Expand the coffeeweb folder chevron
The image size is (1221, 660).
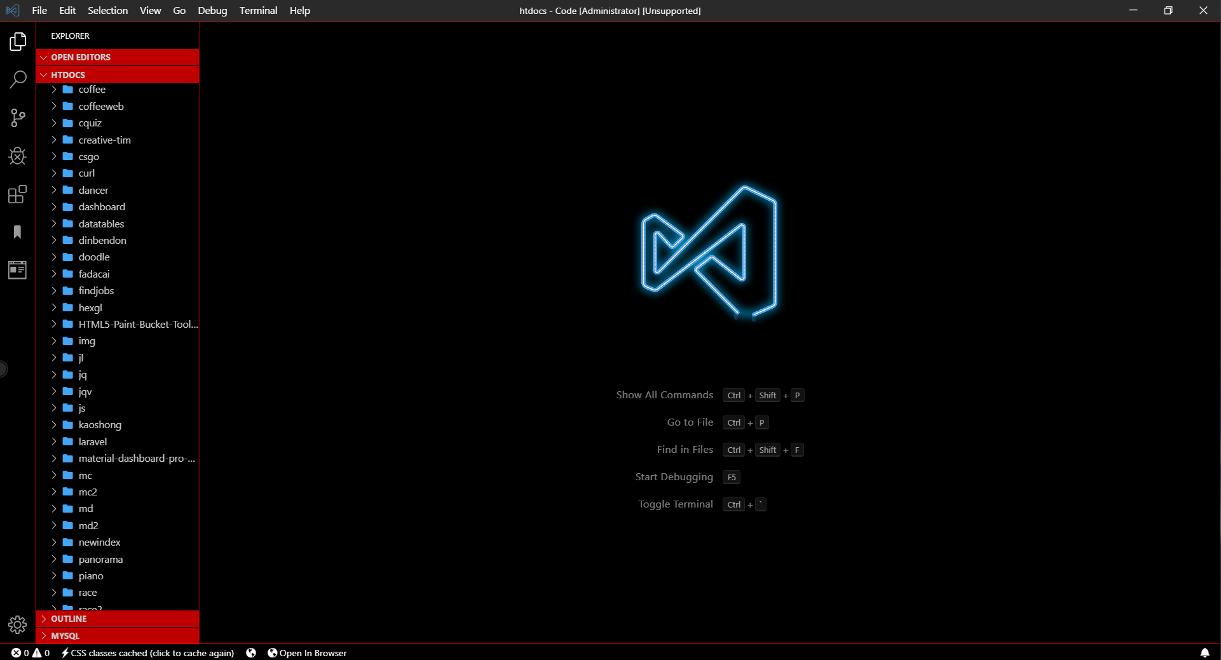[x=54, y=106]
